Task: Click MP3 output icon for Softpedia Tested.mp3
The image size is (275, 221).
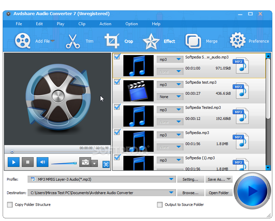Action: point(241,116)
